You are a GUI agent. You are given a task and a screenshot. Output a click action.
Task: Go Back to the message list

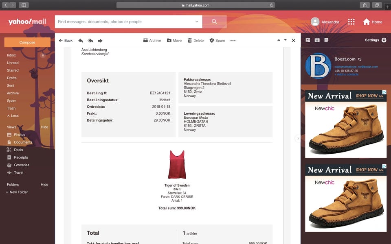coord(66,41)
